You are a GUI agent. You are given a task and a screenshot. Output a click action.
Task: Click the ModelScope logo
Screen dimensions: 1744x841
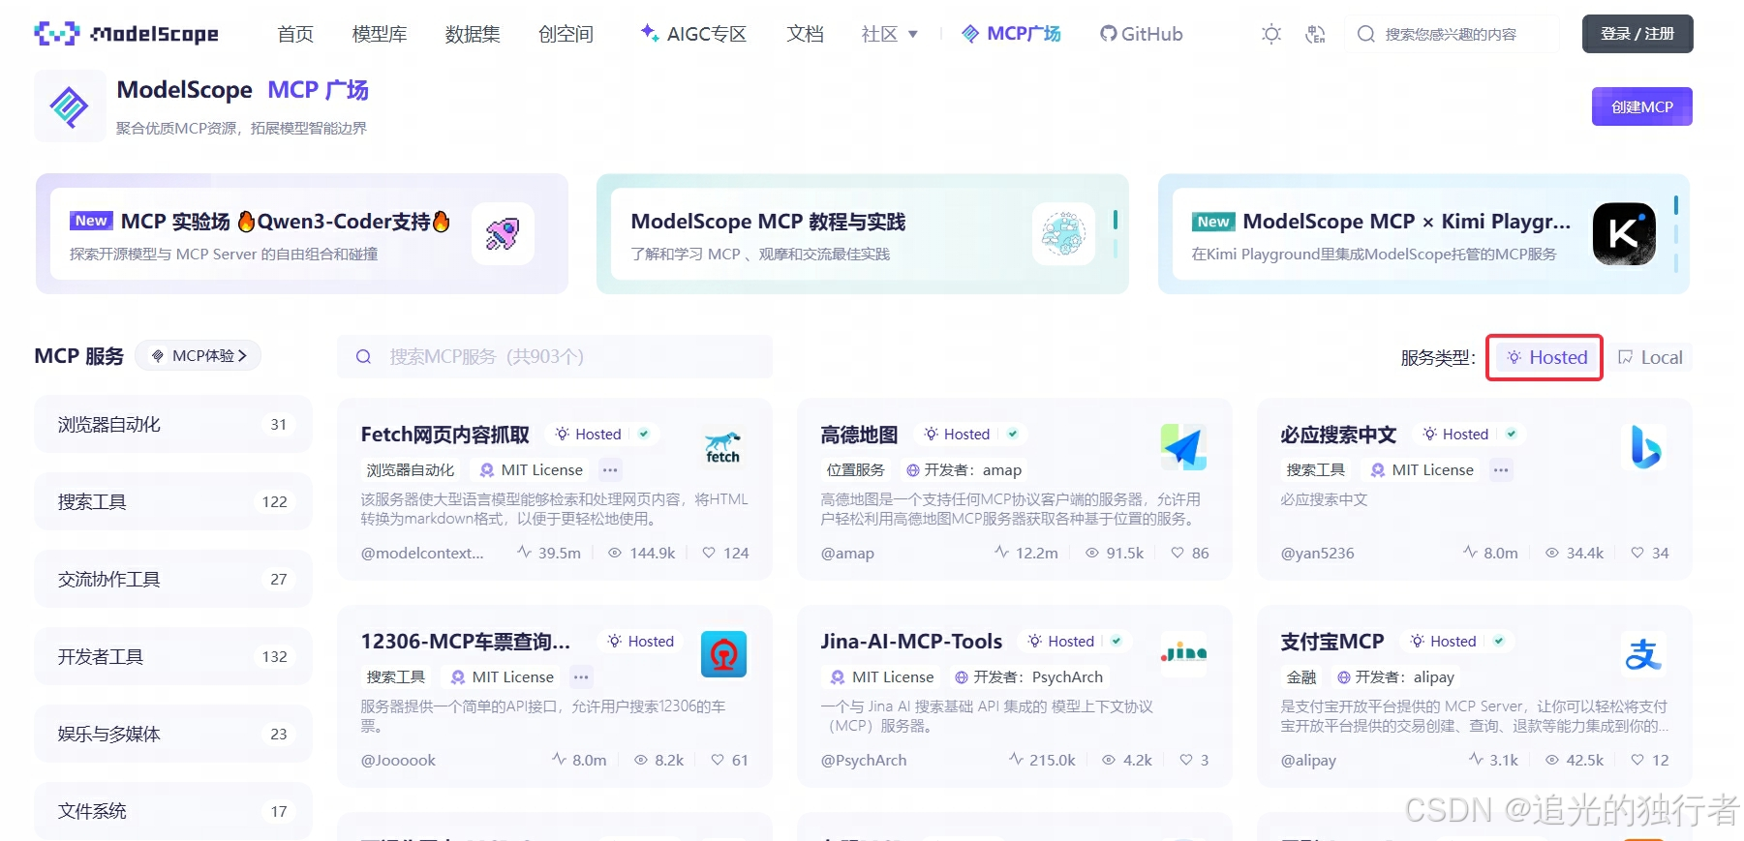tap(126, 34)
